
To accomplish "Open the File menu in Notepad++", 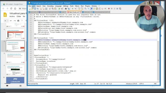I will click(x=30, y=6).
